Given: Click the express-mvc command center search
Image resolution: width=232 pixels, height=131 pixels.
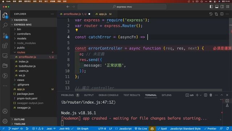Looking at the screenshot, I should click(122, 7).
